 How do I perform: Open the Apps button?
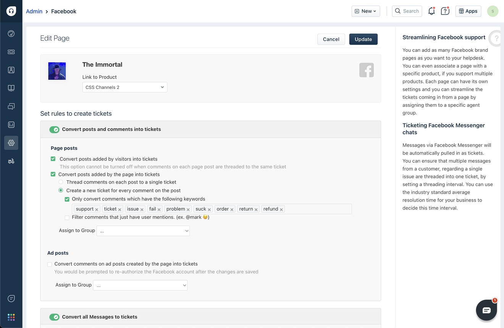tap(468, 11)
